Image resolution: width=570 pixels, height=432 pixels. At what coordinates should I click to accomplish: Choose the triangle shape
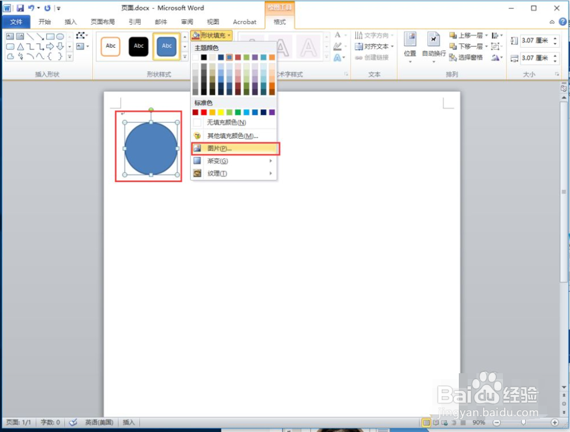(x=21, y=46)
